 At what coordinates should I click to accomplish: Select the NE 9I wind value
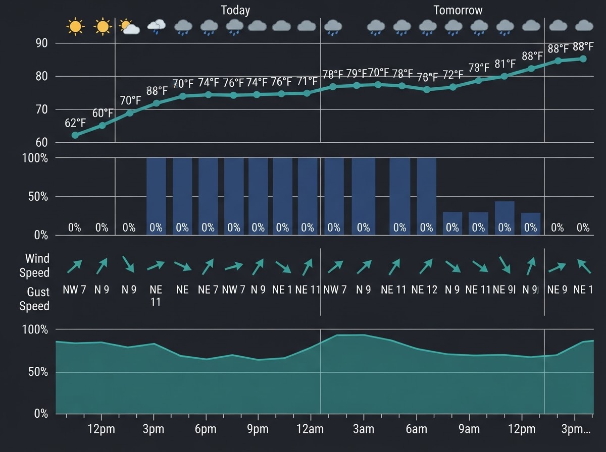pyautogui.click(x=504, y=290)
